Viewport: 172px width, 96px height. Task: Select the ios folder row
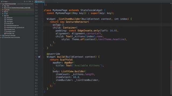[17, 12]
